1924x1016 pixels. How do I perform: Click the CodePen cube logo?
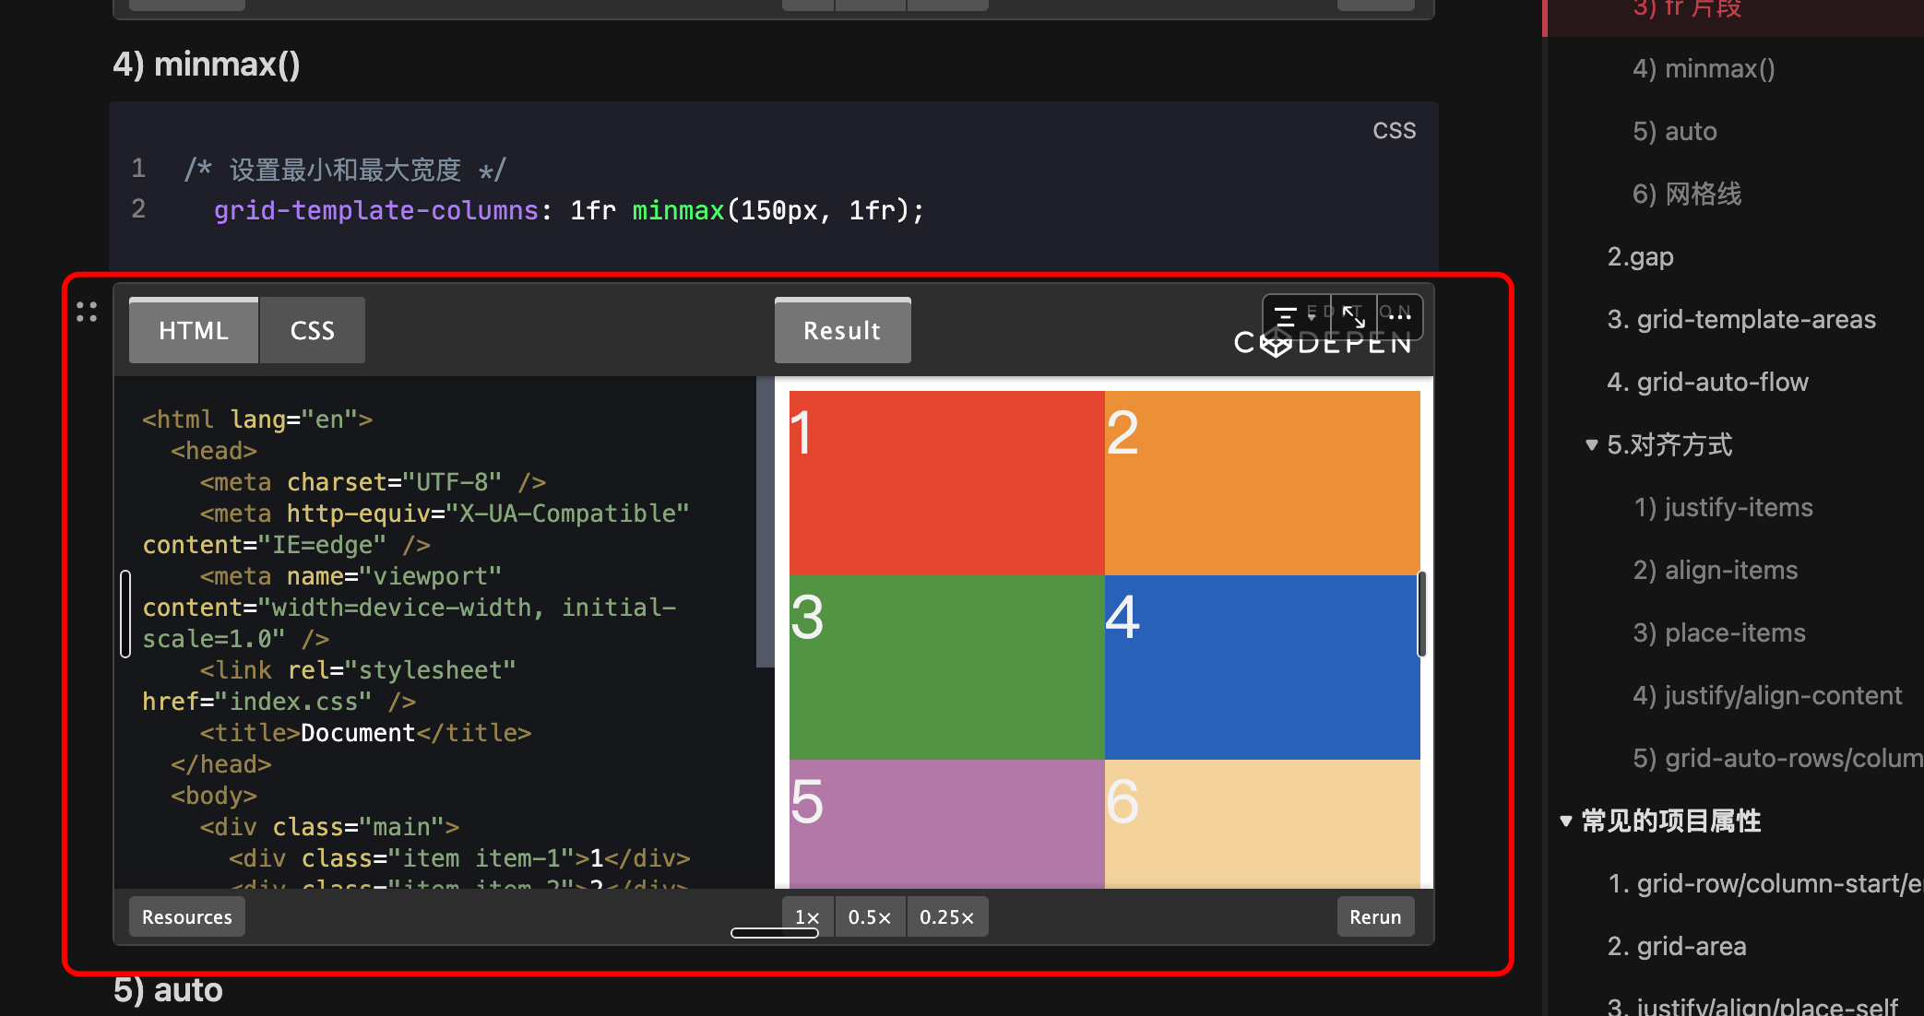click(x=1276, y=343)
